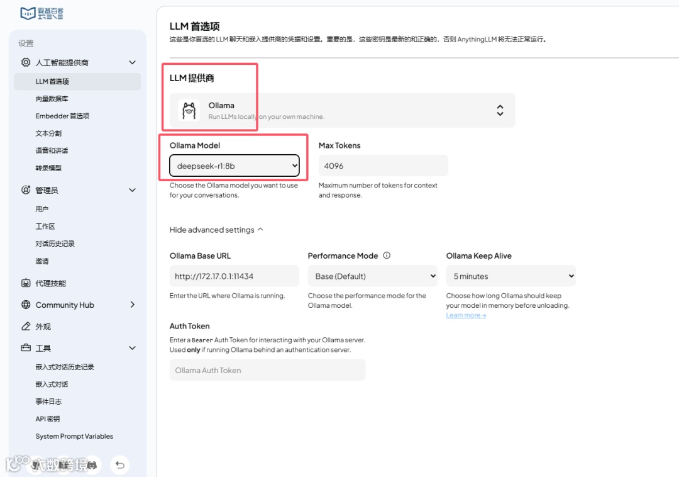The image size is (679, 477).
Task: Collapse Hide advanced settings toggle
Action: click(x=216, y=230)
